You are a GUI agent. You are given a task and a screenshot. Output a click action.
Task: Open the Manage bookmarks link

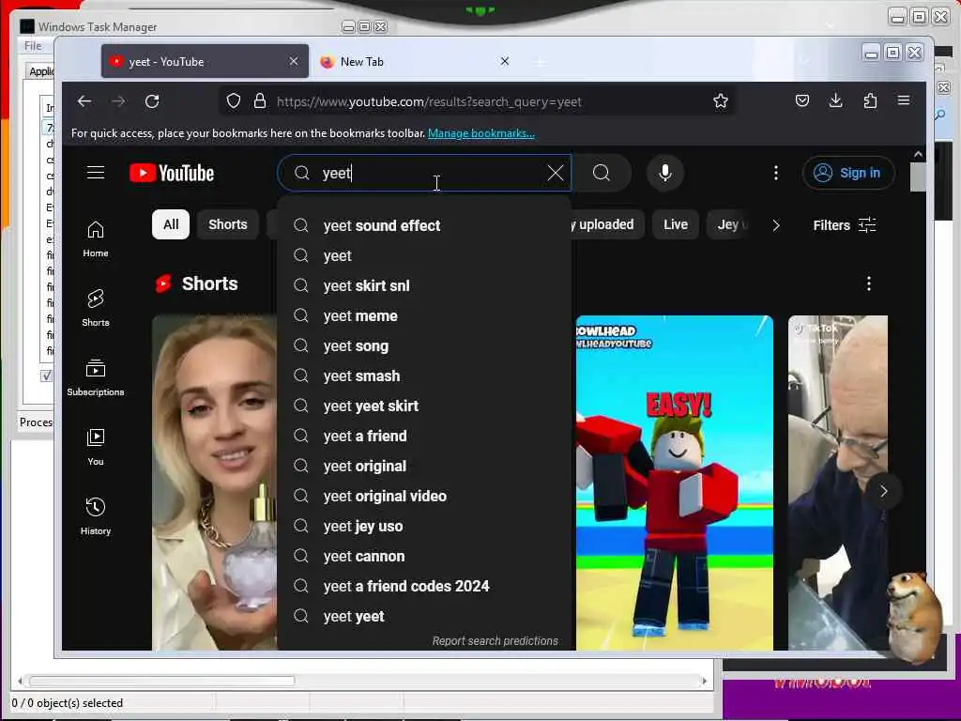(481, 133)
